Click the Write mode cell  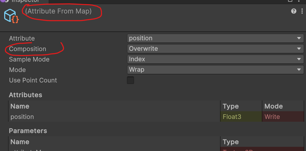click(x=283, y=117)
